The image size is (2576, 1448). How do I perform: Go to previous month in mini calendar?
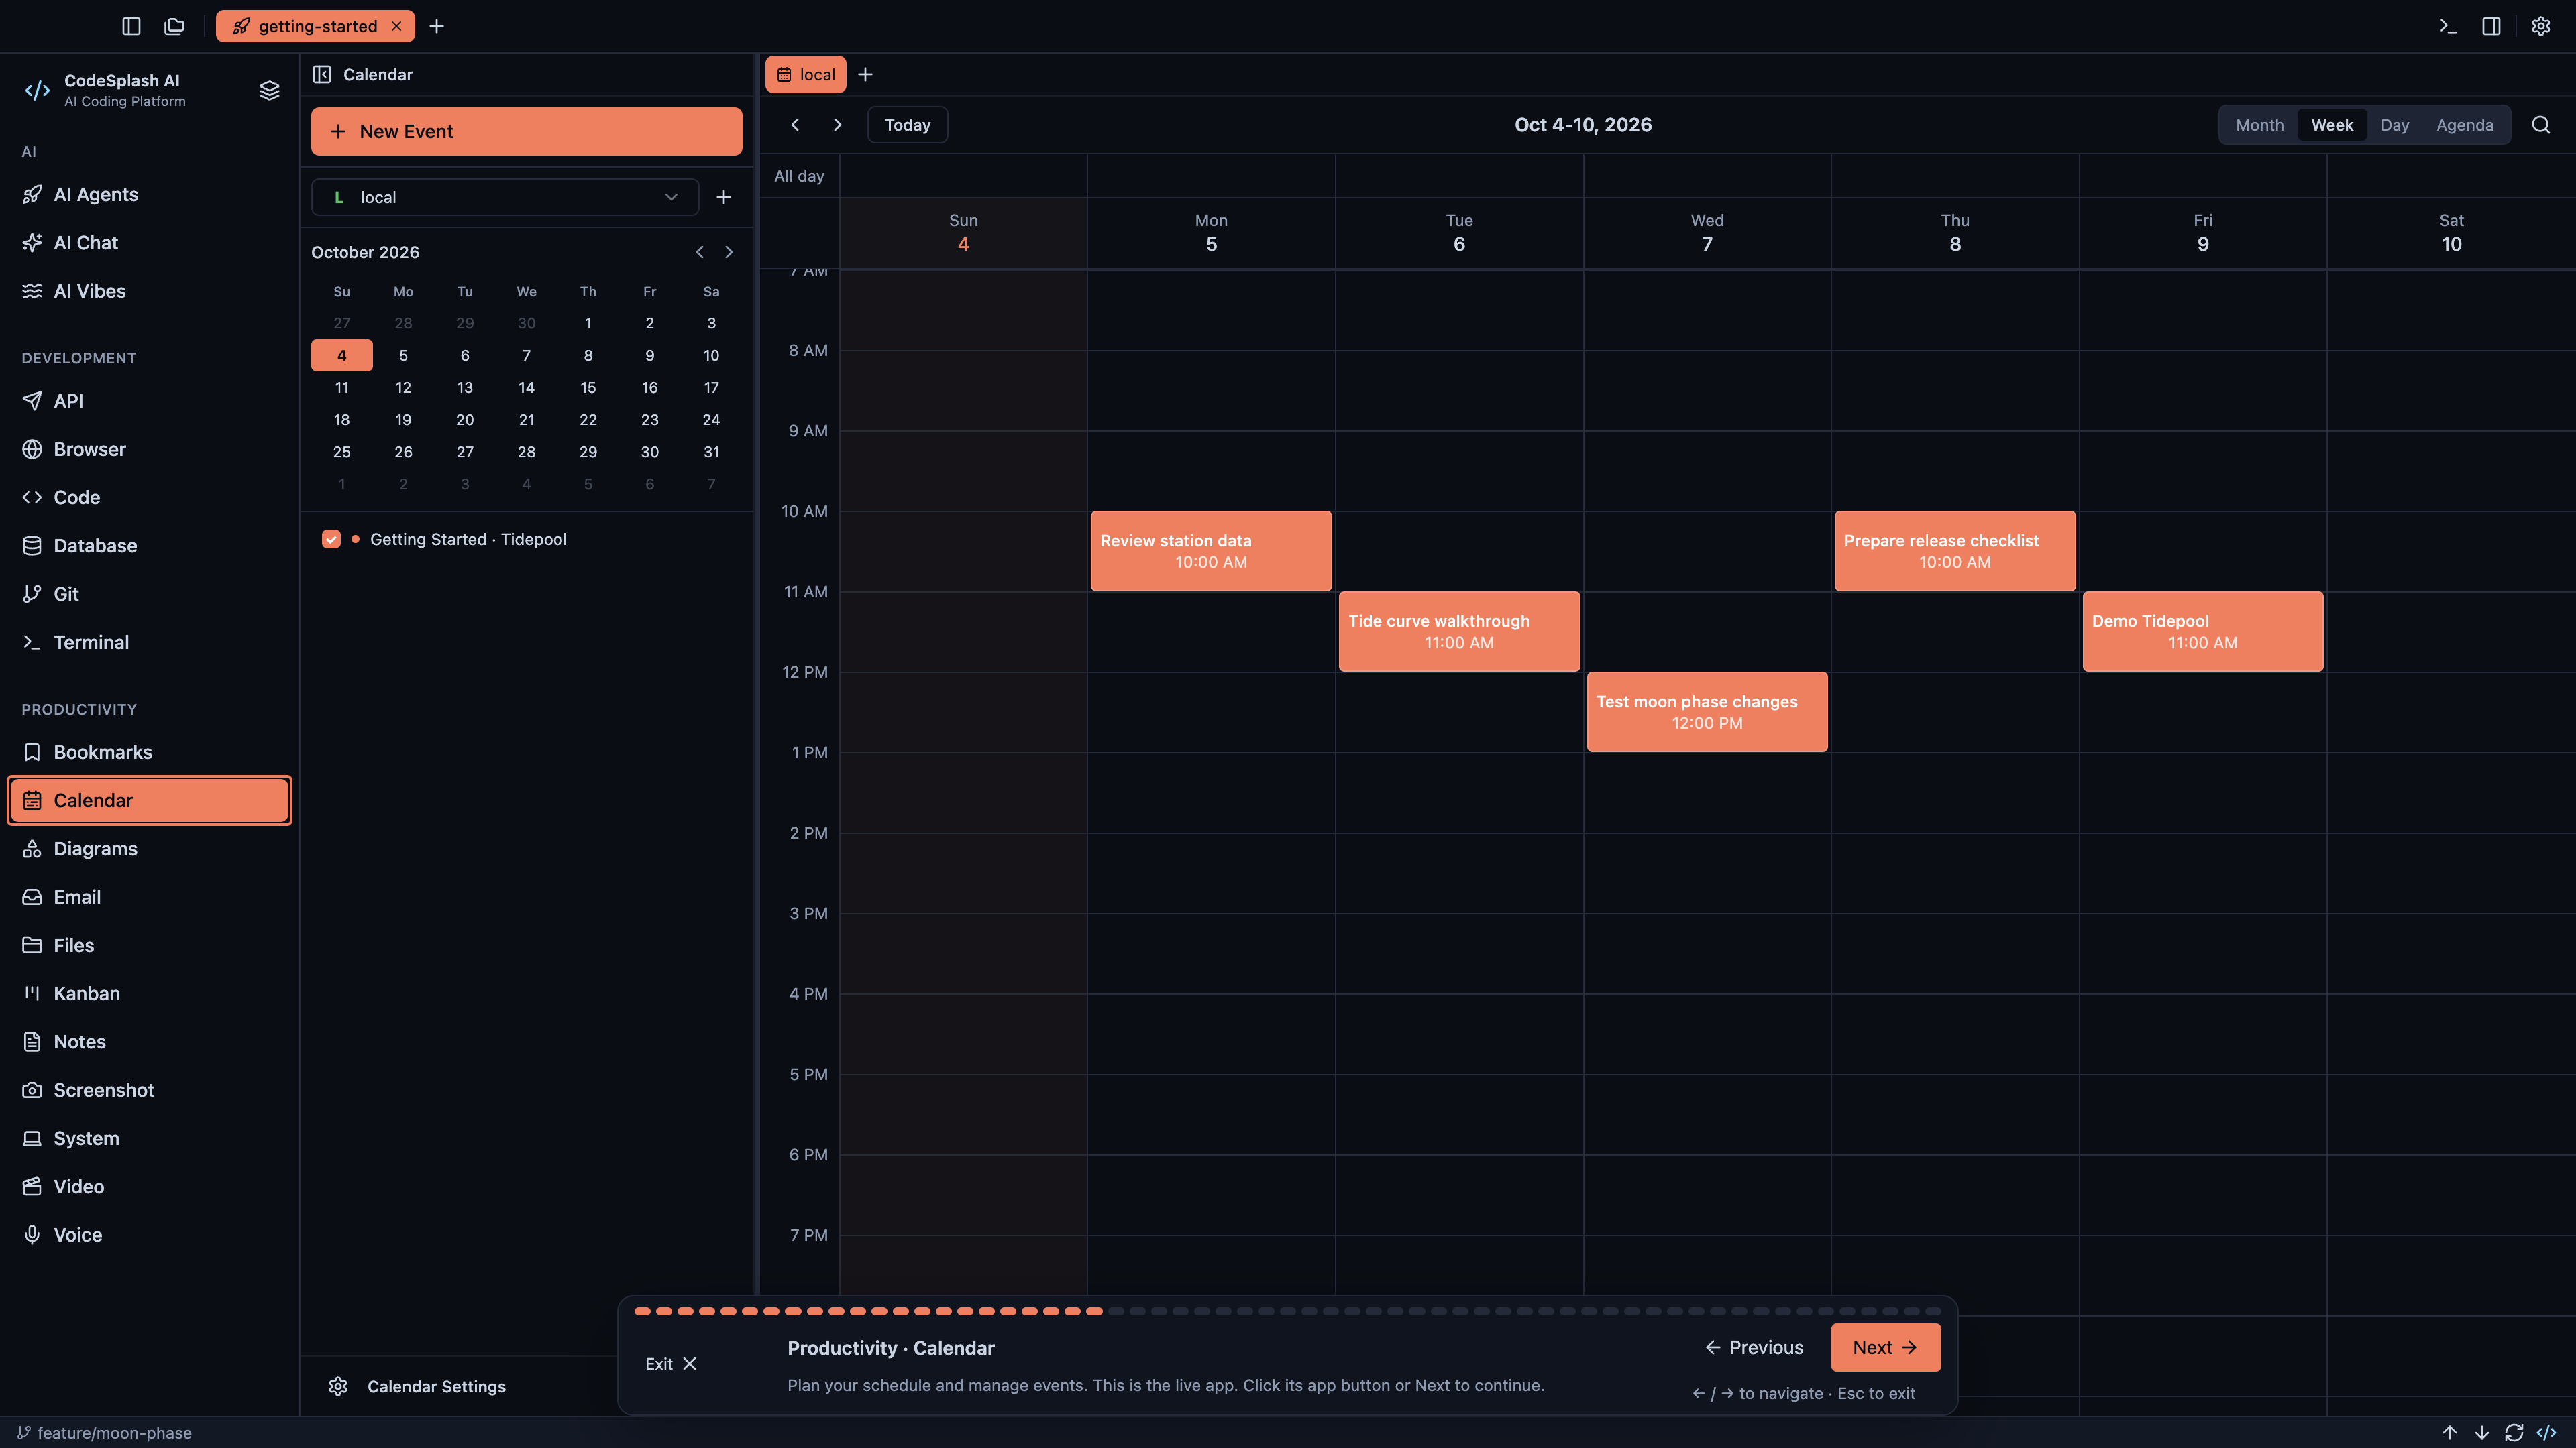[x=700, y=253]
